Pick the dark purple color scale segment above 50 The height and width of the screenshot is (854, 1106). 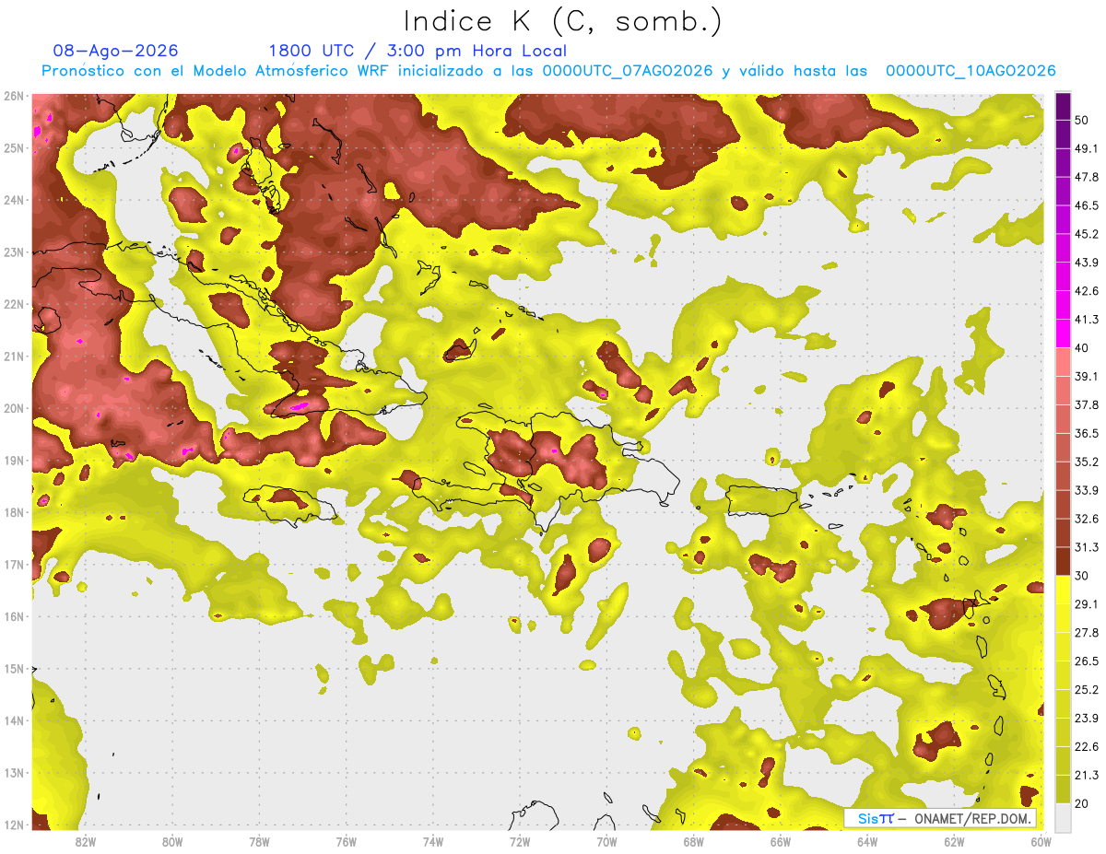click(x=1063, y=108)
